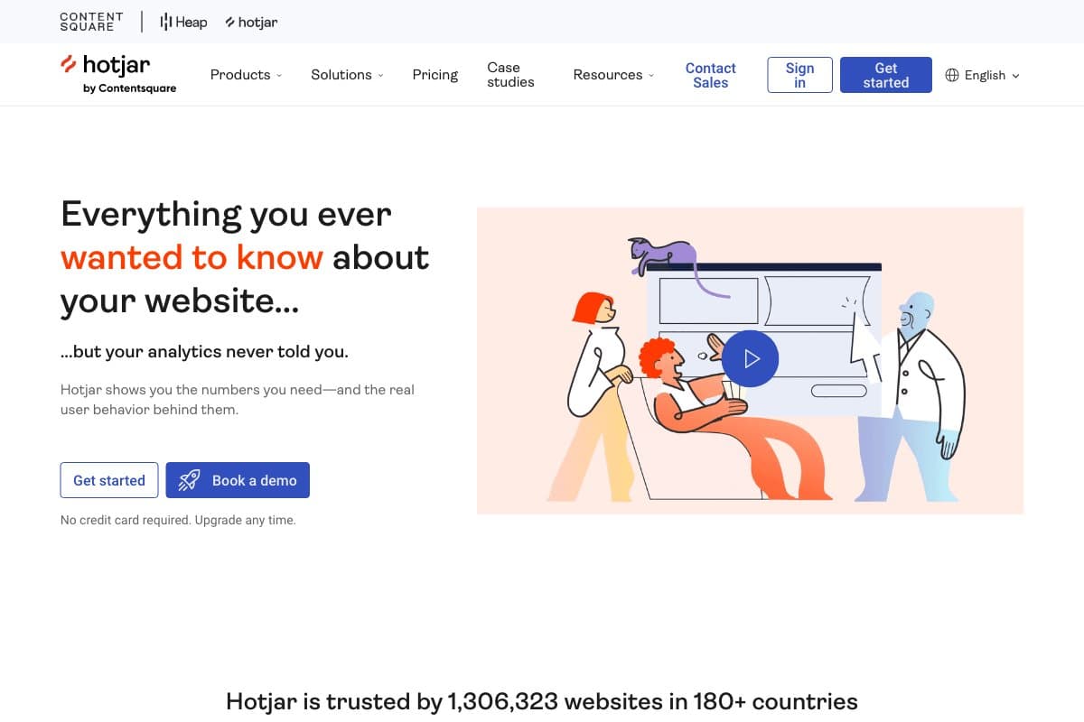Click the Get started outlined button below the headline

[x=108, y=480]
